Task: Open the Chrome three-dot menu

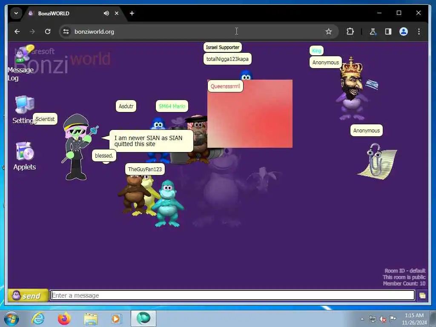Action: 419,32
